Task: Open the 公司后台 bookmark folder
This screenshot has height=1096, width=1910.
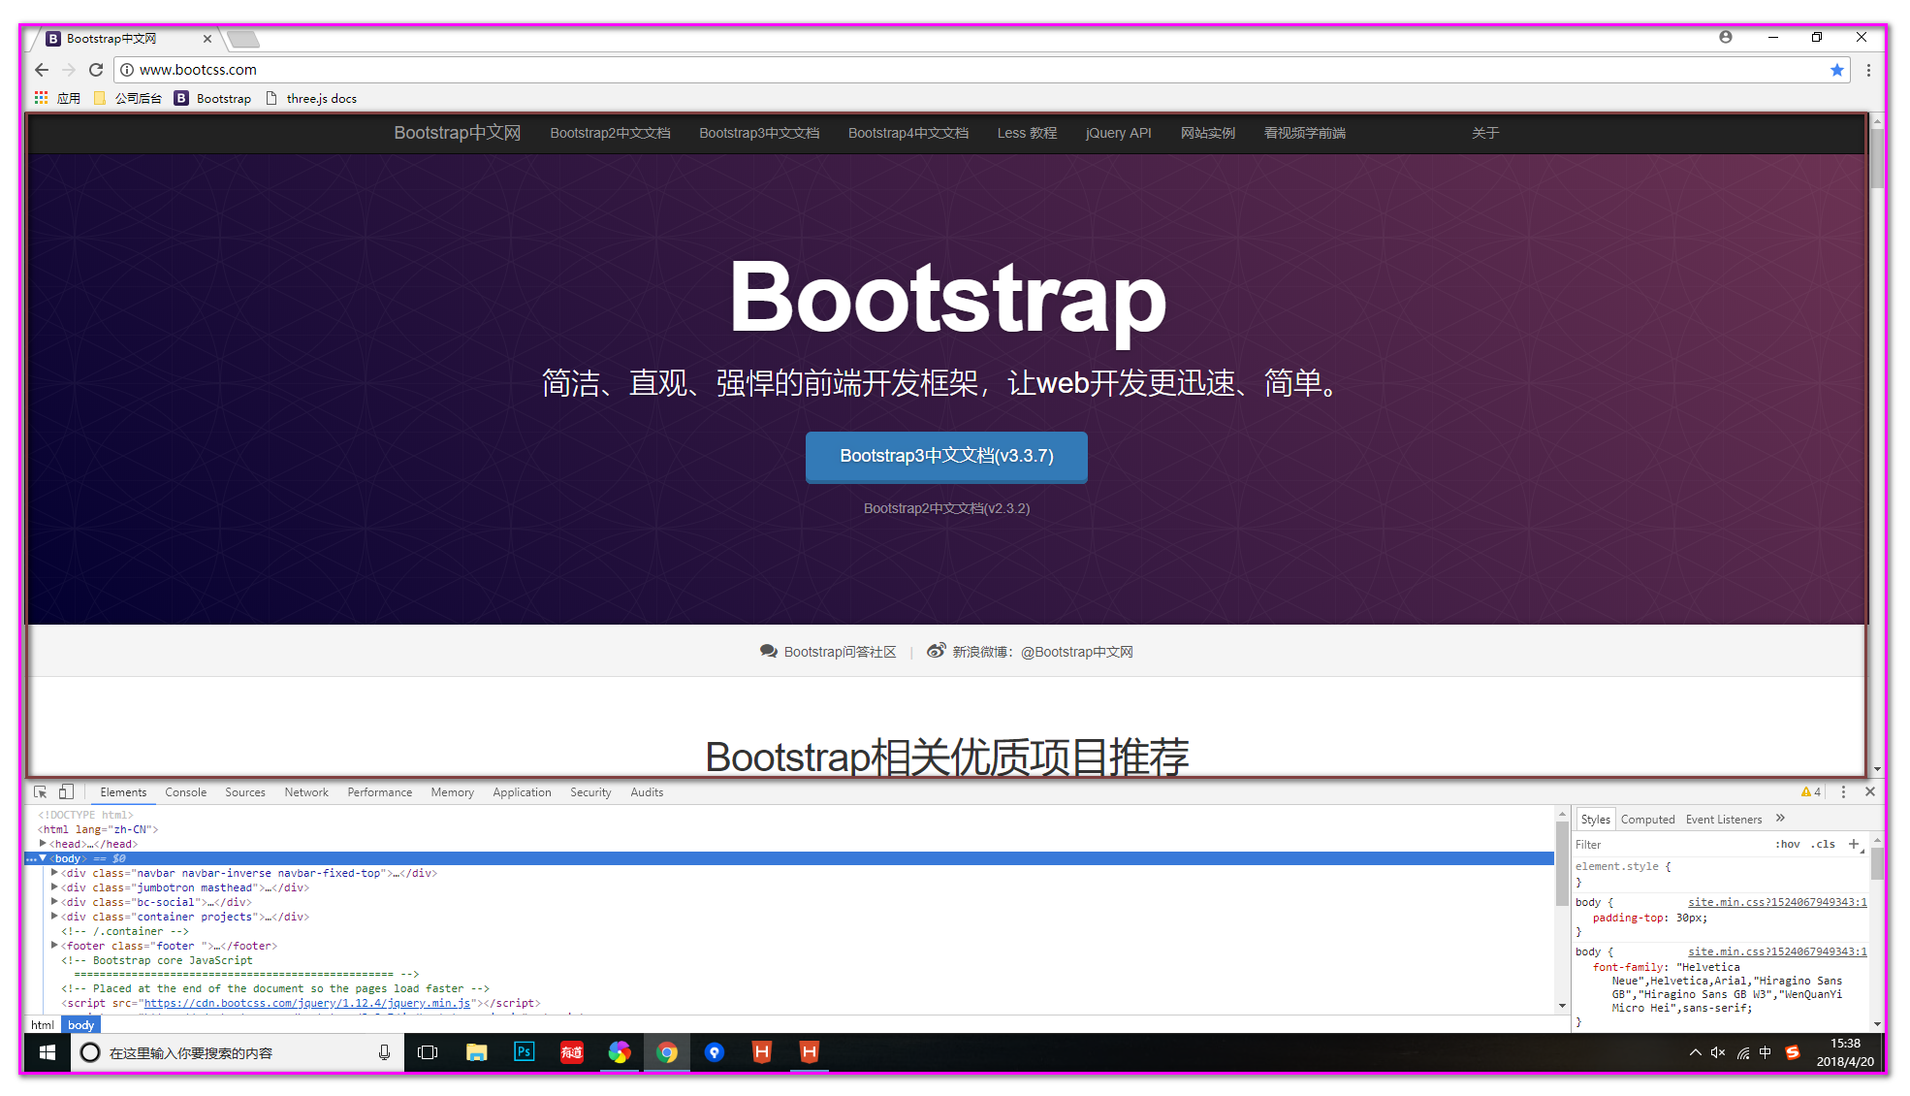Action: [x=128, y=98]
